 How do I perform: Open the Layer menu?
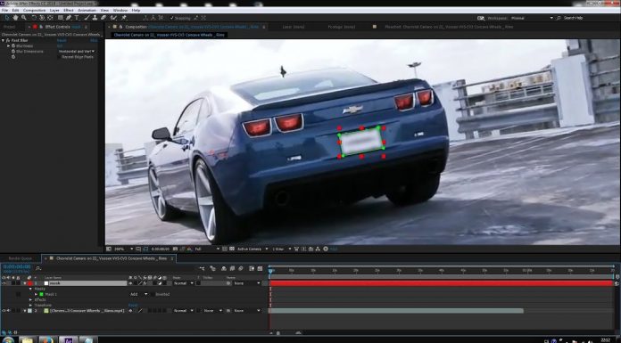click(54, 10)
